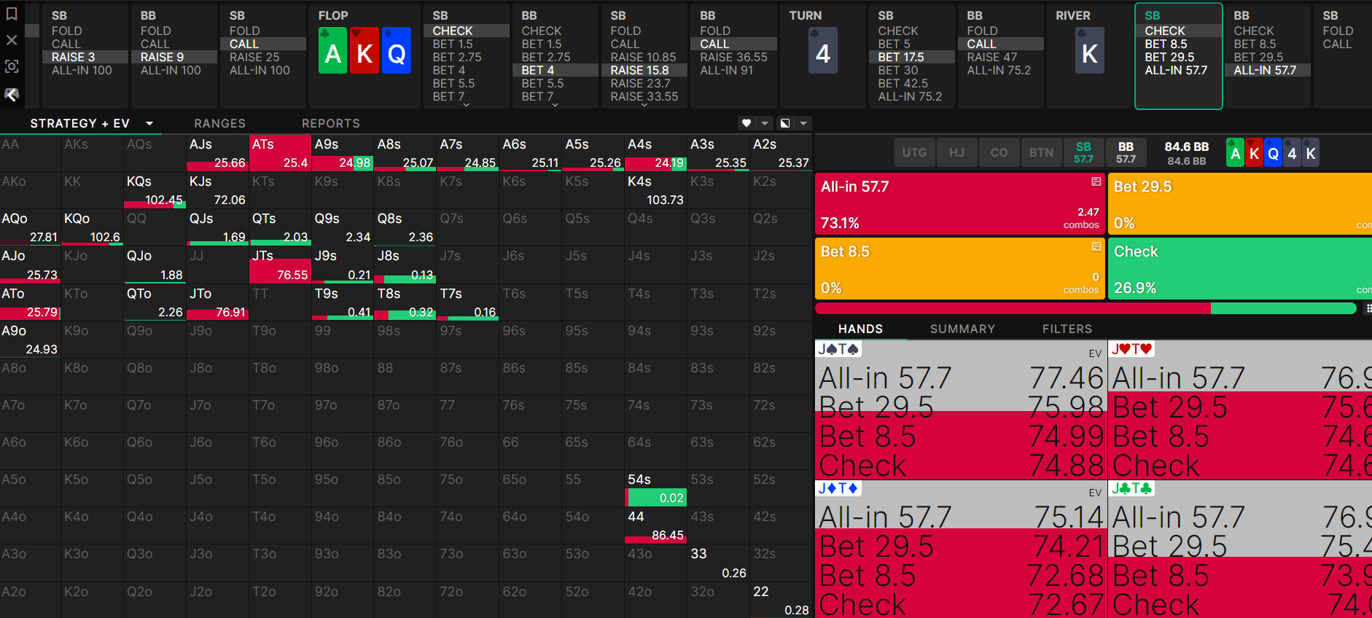Screen dimensions: 1372x618
Task: Select the 44 cell in hand matrix
Action: (655, 526)
